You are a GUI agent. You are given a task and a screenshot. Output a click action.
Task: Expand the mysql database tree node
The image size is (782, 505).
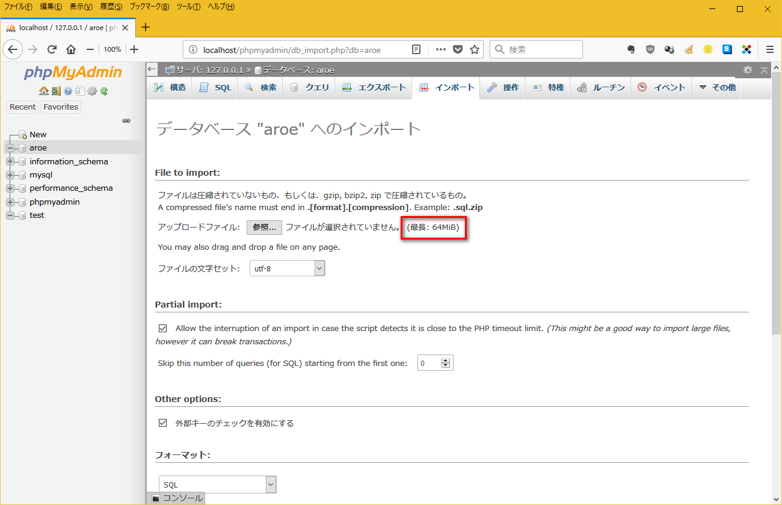click(x=10, y=175)
